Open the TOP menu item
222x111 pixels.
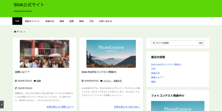point(17,21)
